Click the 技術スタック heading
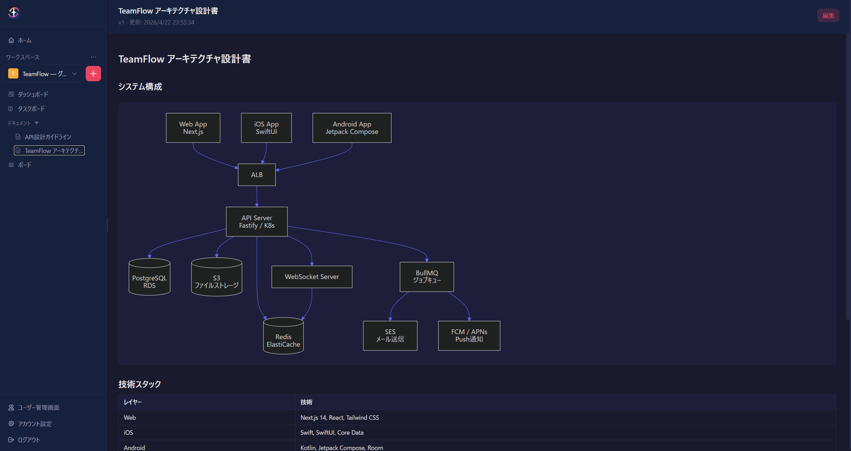This screenshot has height=451, width=851. coord(140,384)
